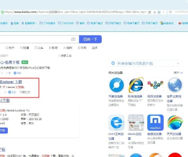This screenshot has width=188, height=157.
Task: Open the 工作文件夹 bookmarks folder
Action: pos(66,23)
